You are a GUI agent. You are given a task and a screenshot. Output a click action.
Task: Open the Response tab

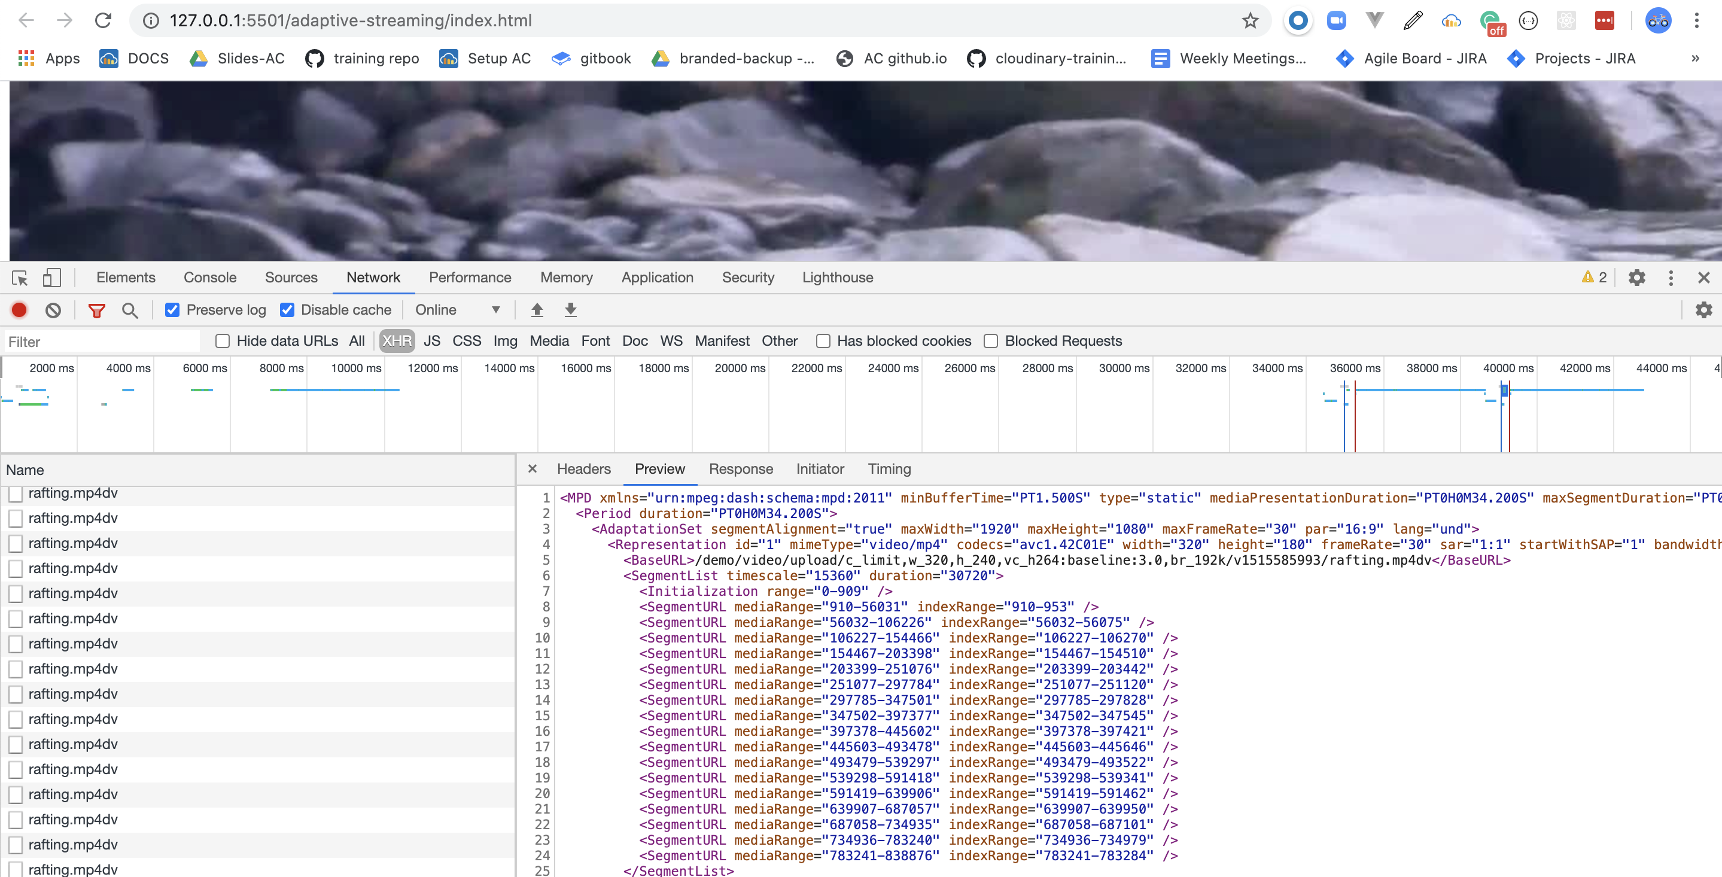740,468
